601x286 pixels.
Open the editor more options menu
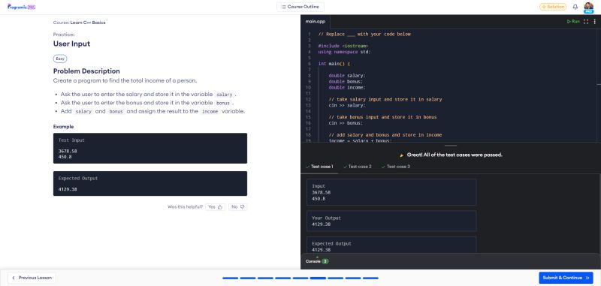[x=594, y=22]
